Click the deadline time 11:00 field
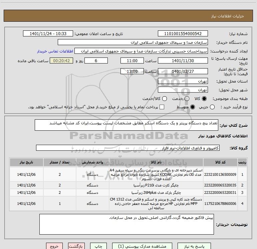 pyautogui.click(x=132, y=60)
